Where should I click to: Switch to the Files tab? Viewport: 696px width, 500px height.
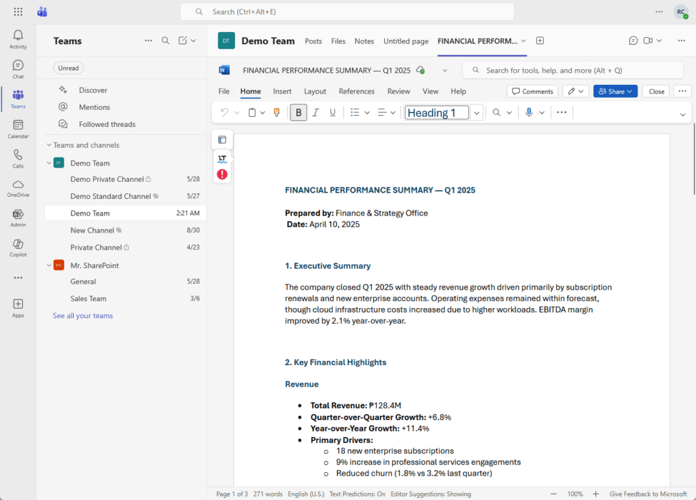[338, 41]
